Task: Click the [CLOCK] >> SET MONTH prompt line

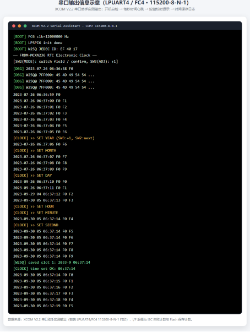Action: coord(35,150)
